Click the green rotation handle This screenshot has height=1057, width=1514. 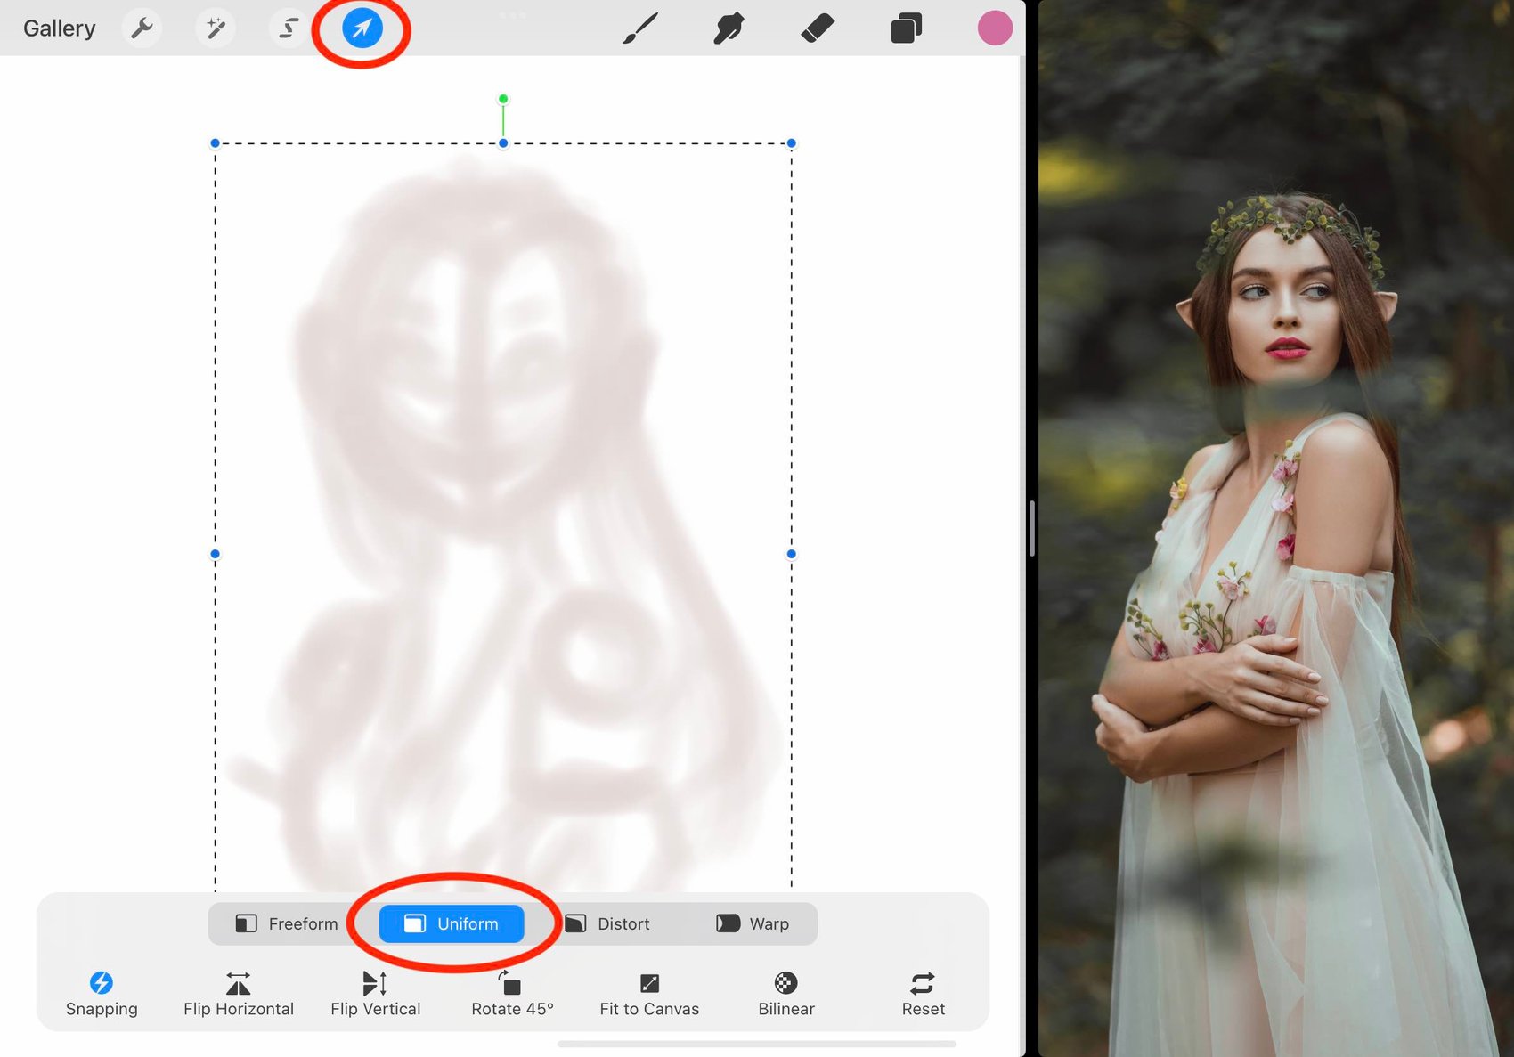tap(503, 99)
